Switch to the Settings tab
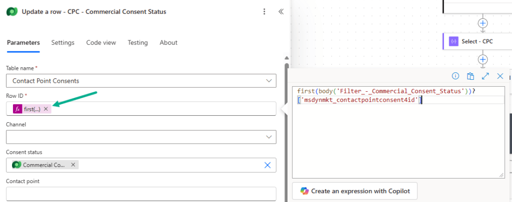512x202 pixels. (62, 43)
